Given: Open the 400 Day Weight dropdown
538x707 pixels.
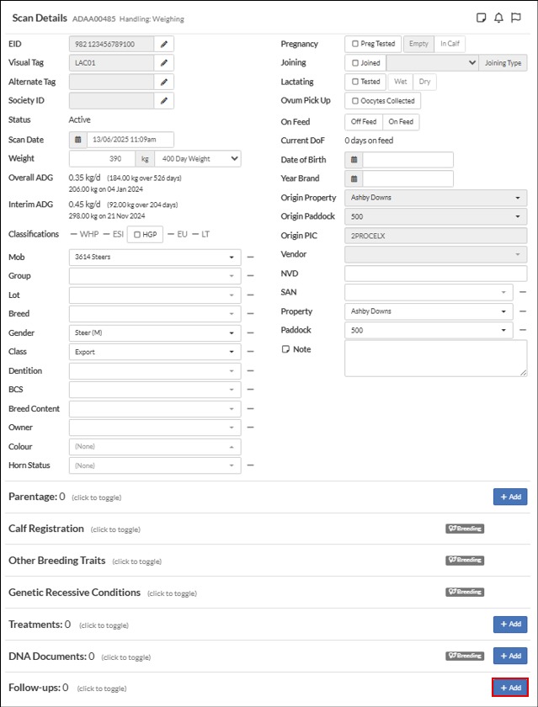Looking at the screenshot, I should click(x=197, y=158).
